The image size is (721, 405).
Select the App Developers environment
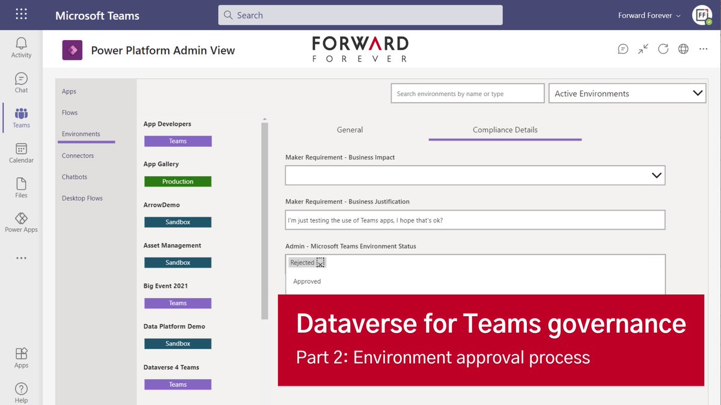tap(167, 124)
